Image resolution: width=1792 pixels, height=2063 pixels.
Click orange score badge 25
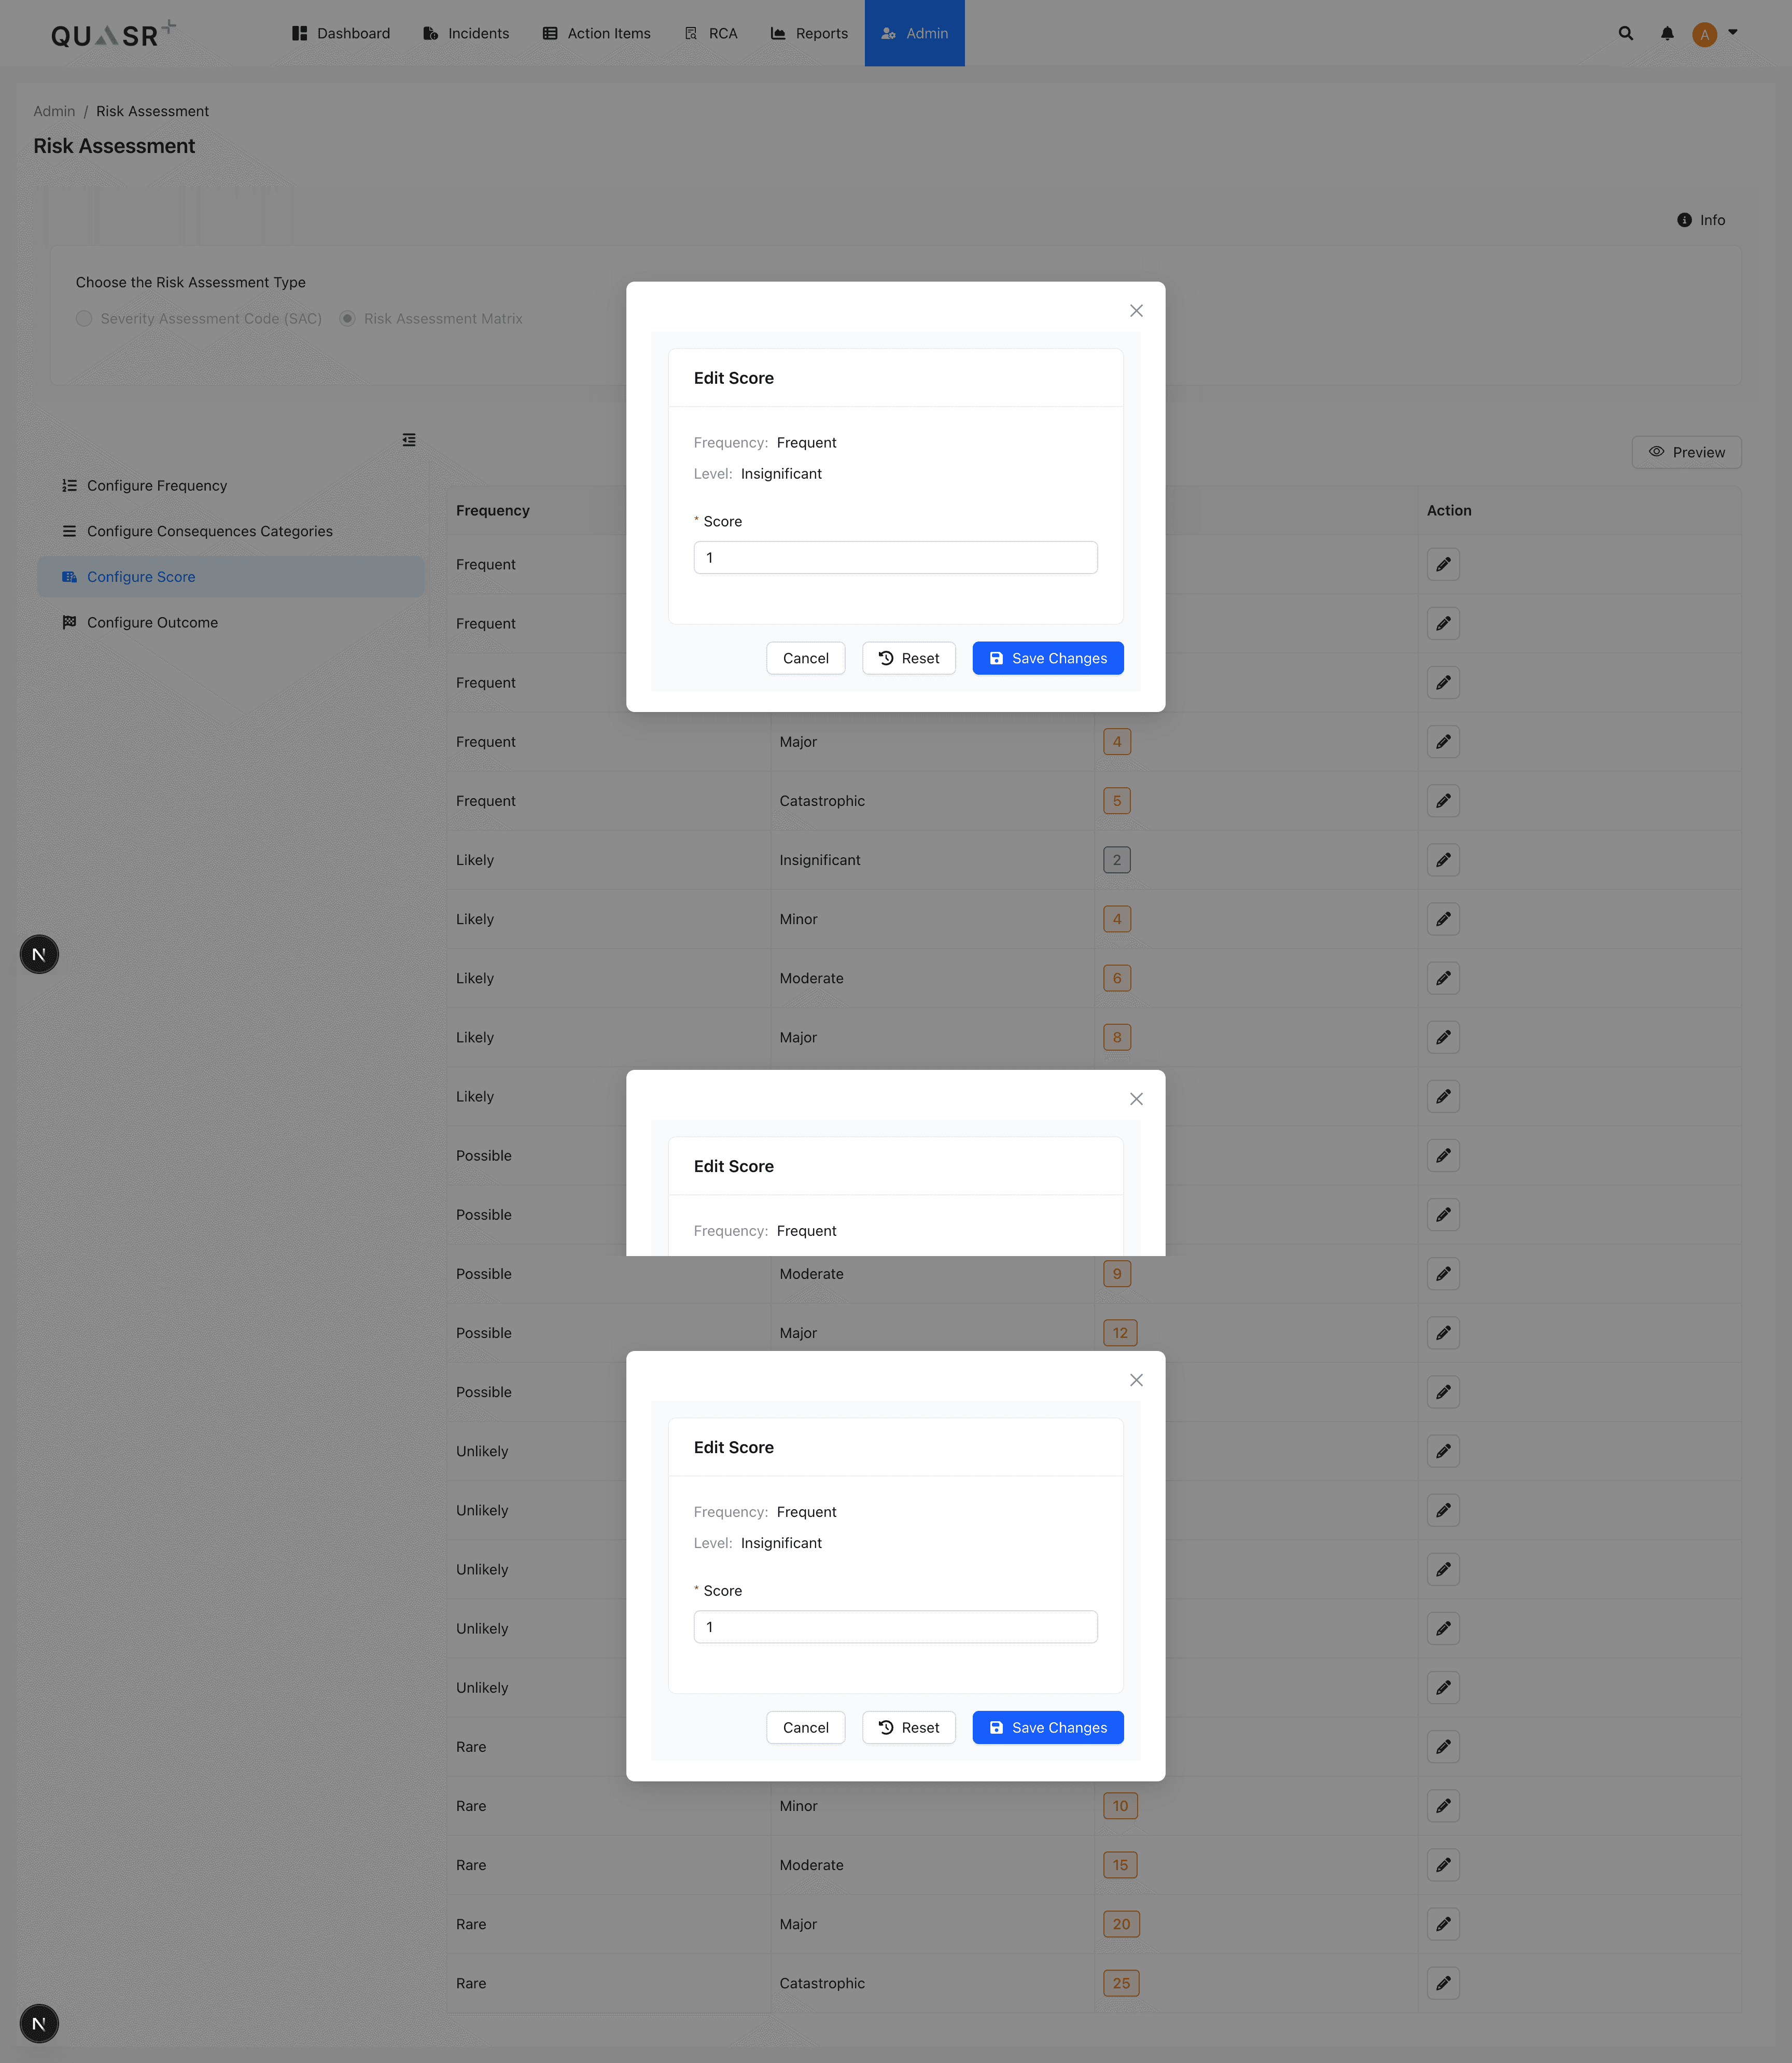pos(1121,1983)
